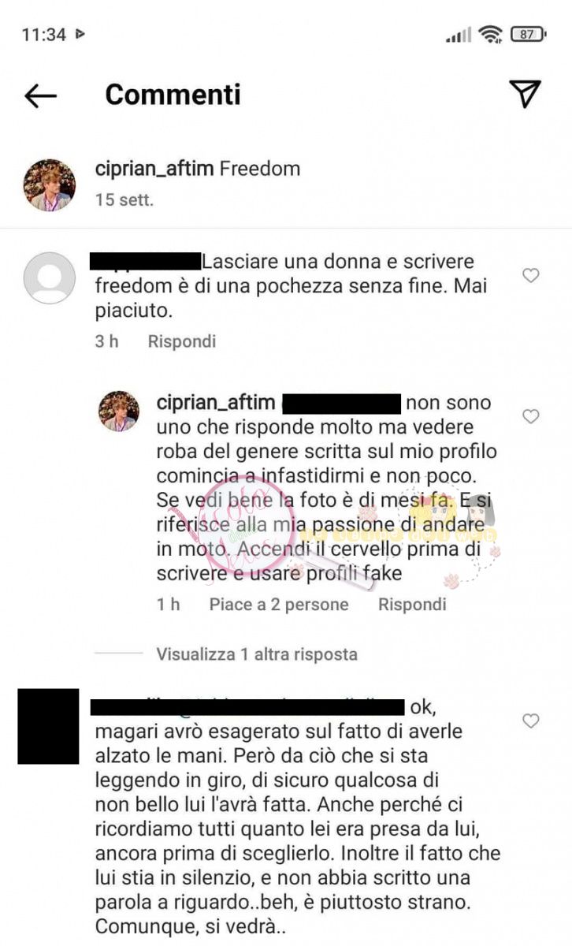Like the 'Lasciare una donna' comment
Screen dimensions: 572x946
tap(531, 275)
